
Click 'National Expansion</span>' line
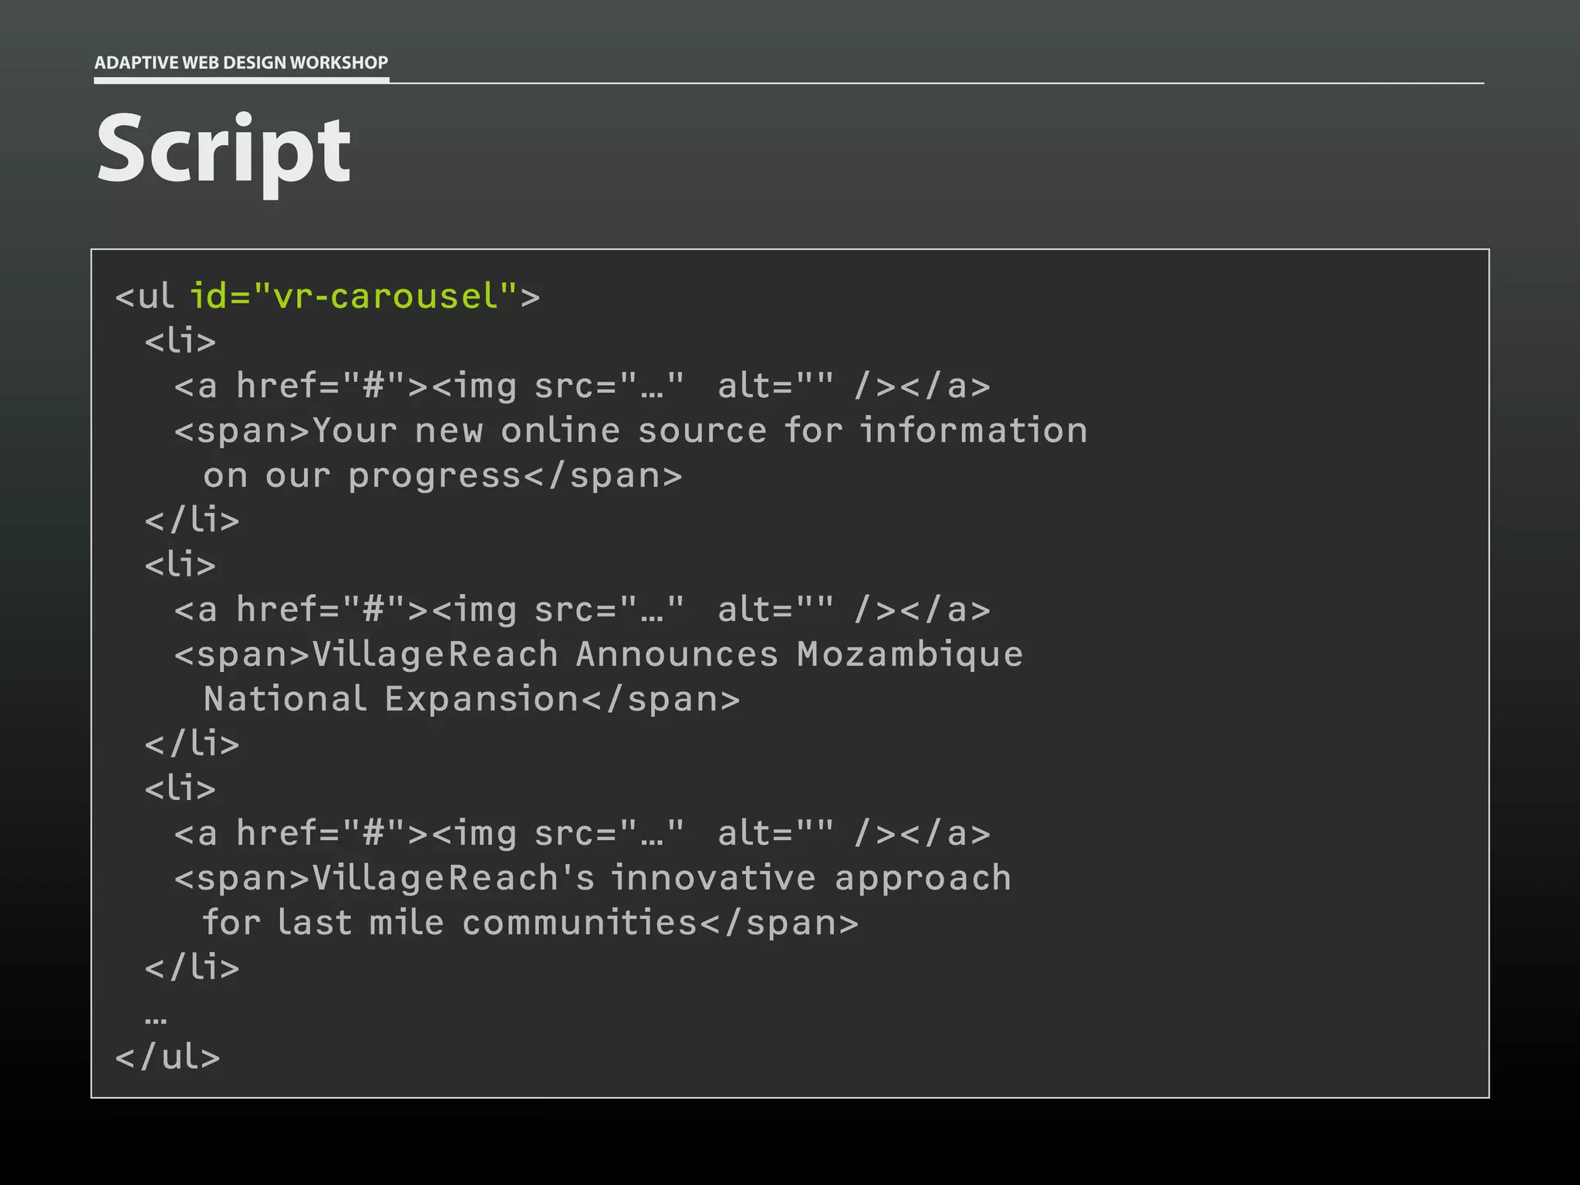[471, 699]
